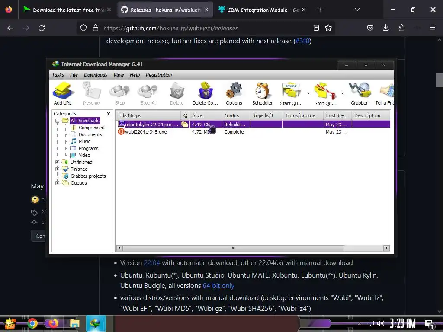Expand the Finished tree node
This screenshot has width=443, height=332.
(x=57, y=169)
